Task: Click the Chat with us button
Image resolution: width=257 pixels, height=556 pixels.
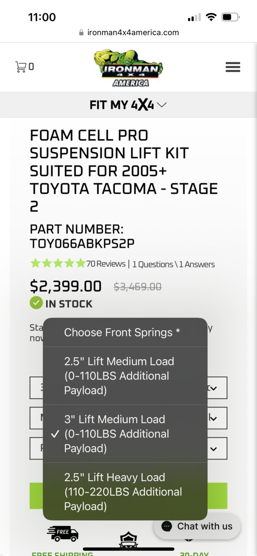Action: [197, 526]
